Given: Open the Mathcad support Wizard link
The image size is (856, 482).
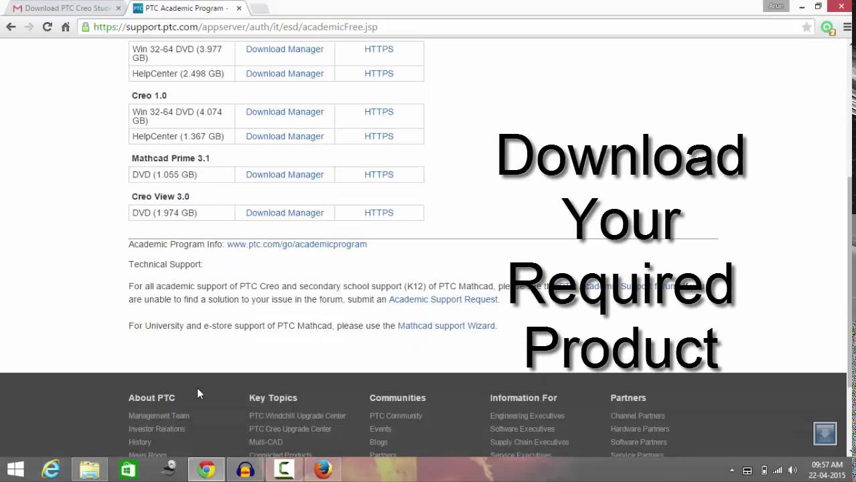Looking at the screenshot, I should [446, 326].
